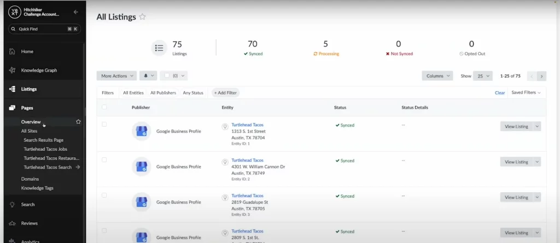
Task: Click the Pages stacked icon
Action: pyautogui.click(x=12, y=108)
